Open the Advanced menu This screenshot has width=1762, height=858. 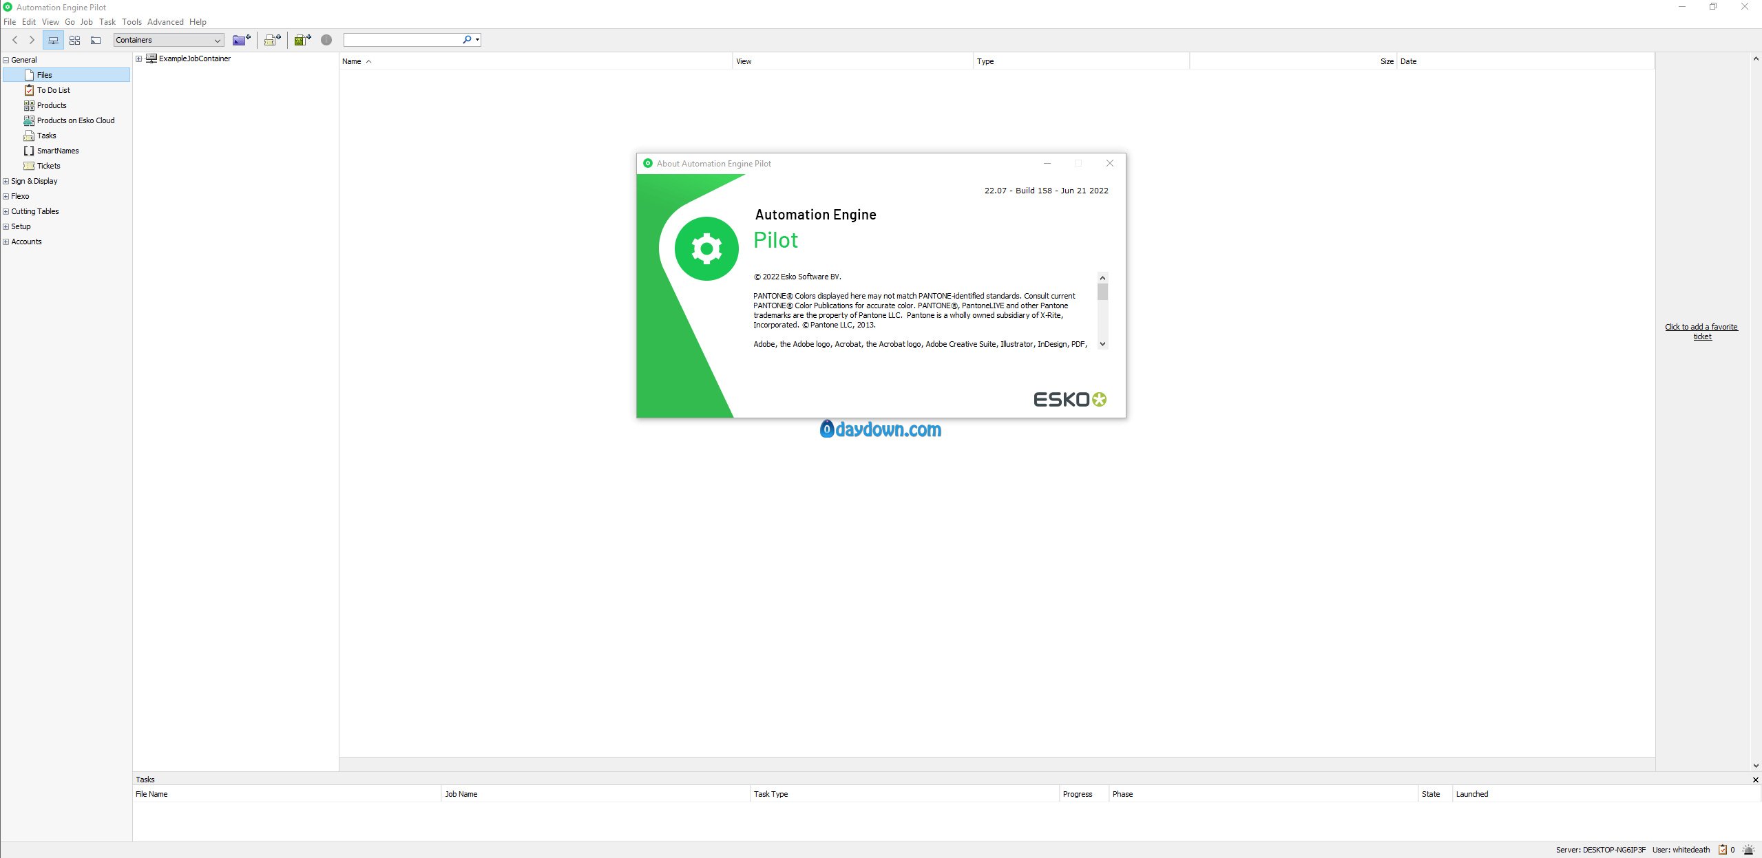[x=165, y=22]
